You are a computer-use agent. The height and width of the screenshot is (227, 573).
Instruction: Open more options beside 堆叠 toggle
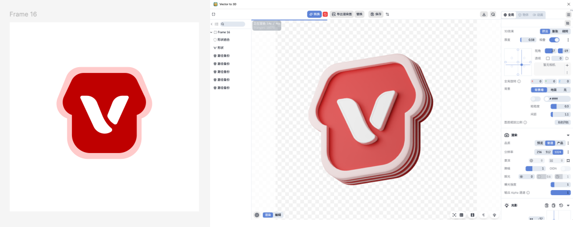pyautogui.click(x=568, y=40)
